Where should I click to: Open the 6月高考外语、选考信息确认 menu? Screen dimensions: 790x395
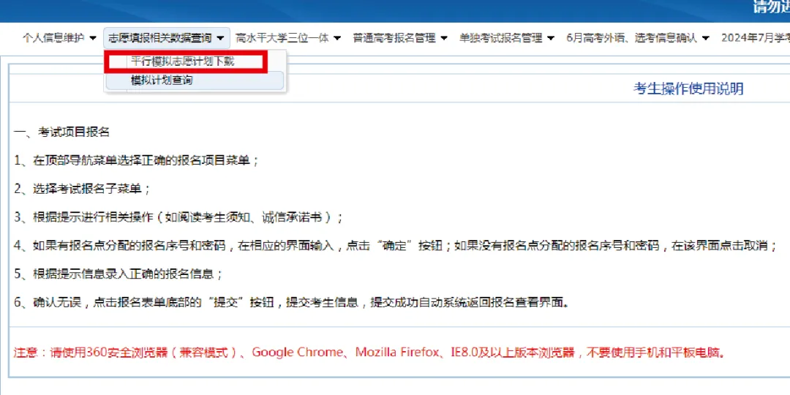click(631, 38)
